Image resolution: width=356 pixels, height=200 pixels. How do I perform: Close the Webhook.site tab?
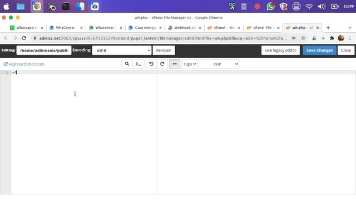tap(200, 28)
